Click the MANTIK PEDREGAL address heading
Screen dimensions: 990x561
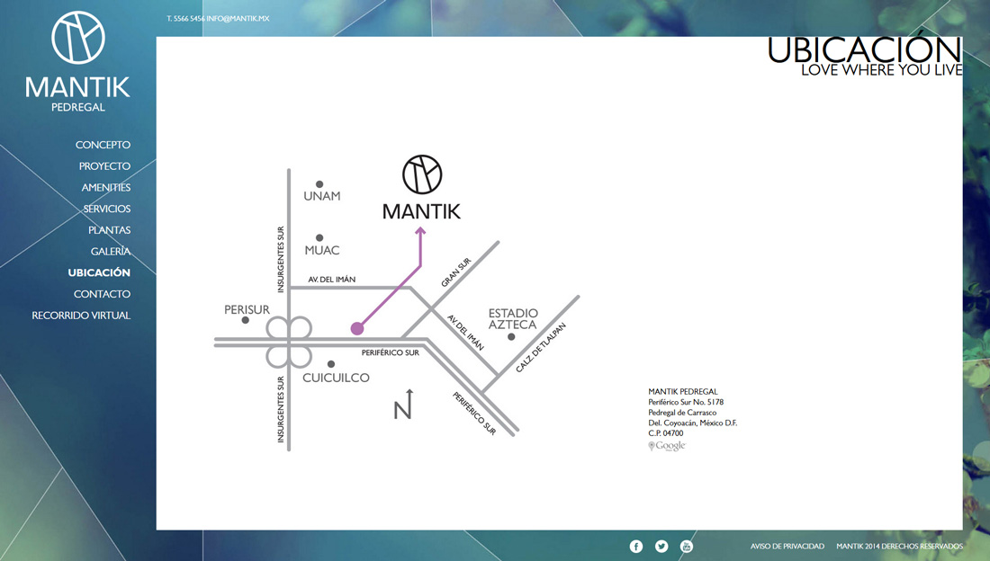683,392
